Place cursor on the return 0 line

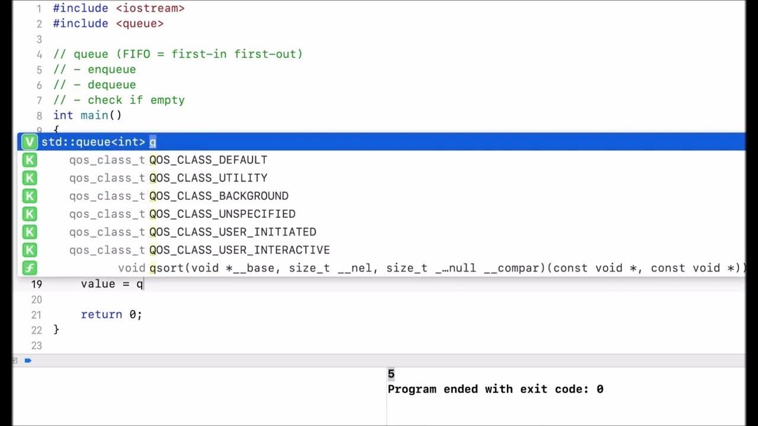pos(111,314)
